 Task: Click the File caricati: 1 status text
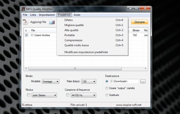click(79, 105)
